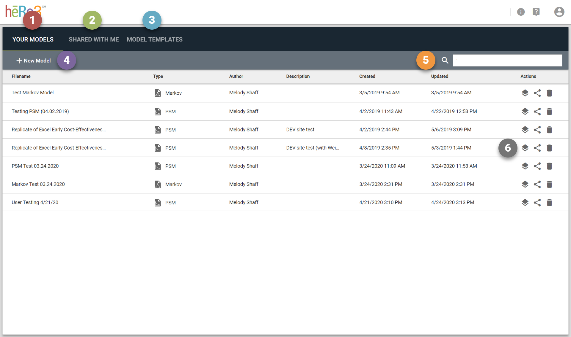
Task: Share the DEV site test model updated 5/6/2019
Action: click(x=537, y=130)
